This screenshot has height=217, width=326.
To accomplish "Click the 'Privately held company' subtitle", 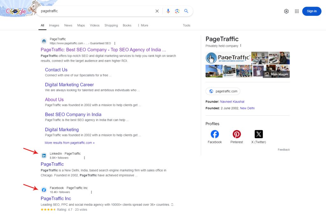I will coord(222,46).
